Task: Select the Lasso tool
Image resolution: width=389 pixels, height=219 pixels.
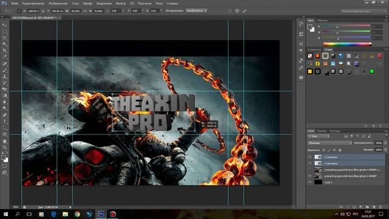Action: [x=4, y=38]
